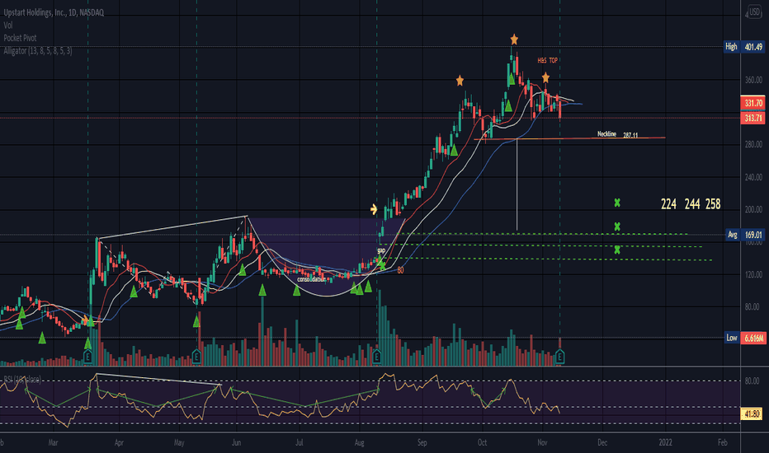769x453 pixels.
Task: Click the Dec label on time axis
Action: coord(602,443)
